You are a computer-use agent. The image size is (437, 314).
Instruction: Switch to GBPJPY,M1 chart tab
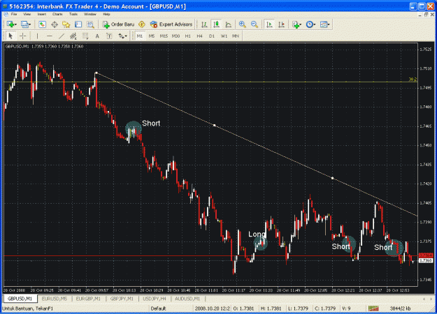point(122,299)
